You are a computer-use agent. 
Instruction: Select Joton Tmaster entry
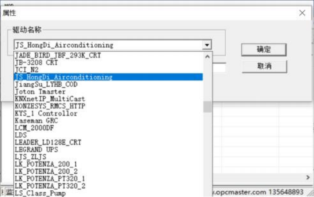click(x=108, y=92)
